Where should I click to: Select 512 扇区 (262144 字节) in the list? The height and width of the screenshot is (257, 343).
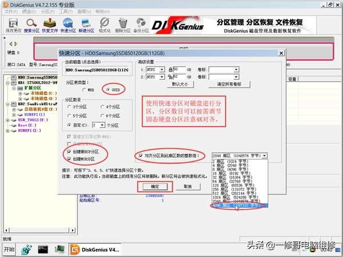pos(240,193)
